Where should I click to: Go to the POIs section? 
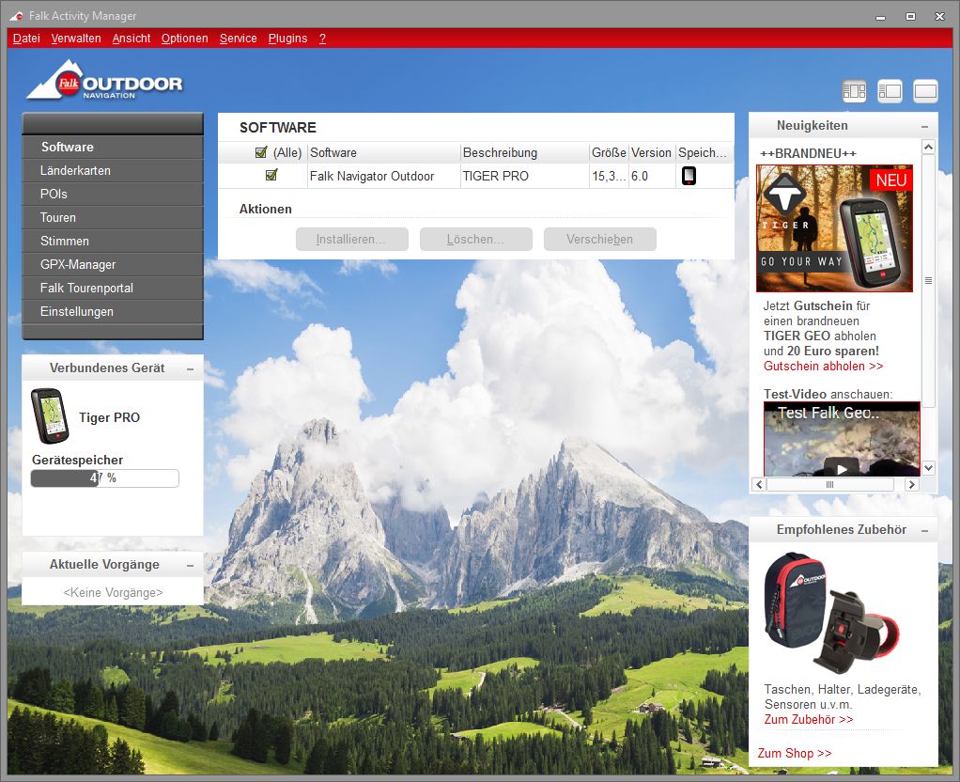coord(113,194)
